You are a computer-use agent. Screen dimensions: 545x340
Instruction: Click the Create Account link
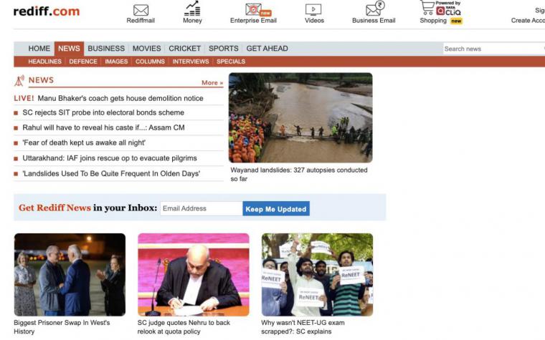point(528,21)
